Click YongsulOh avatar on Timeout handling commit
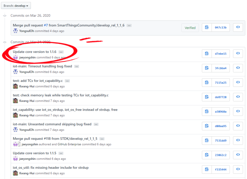This screenshot has height=179, width=247. tap(15, 72)
